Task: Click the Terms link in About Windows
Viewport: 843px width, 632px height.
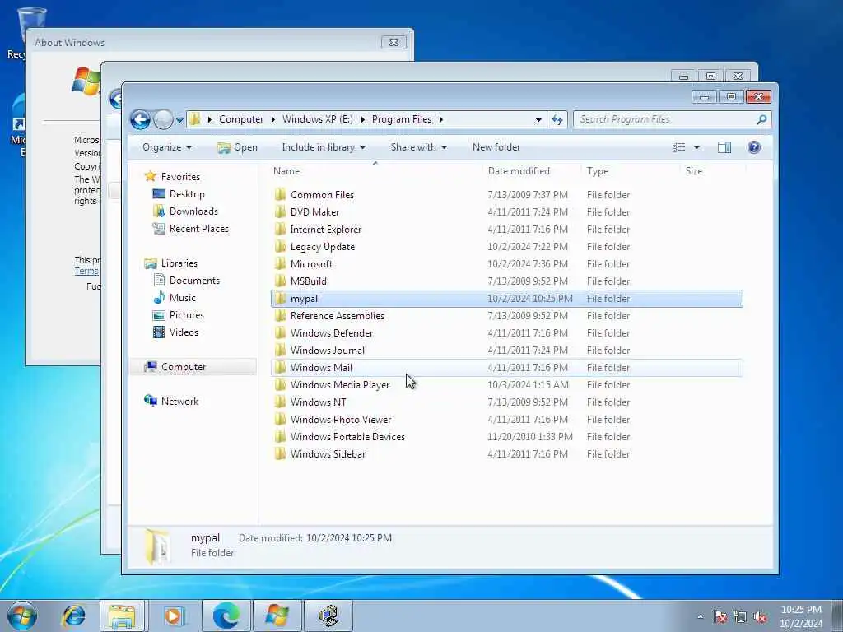Action: coord(86,271)
